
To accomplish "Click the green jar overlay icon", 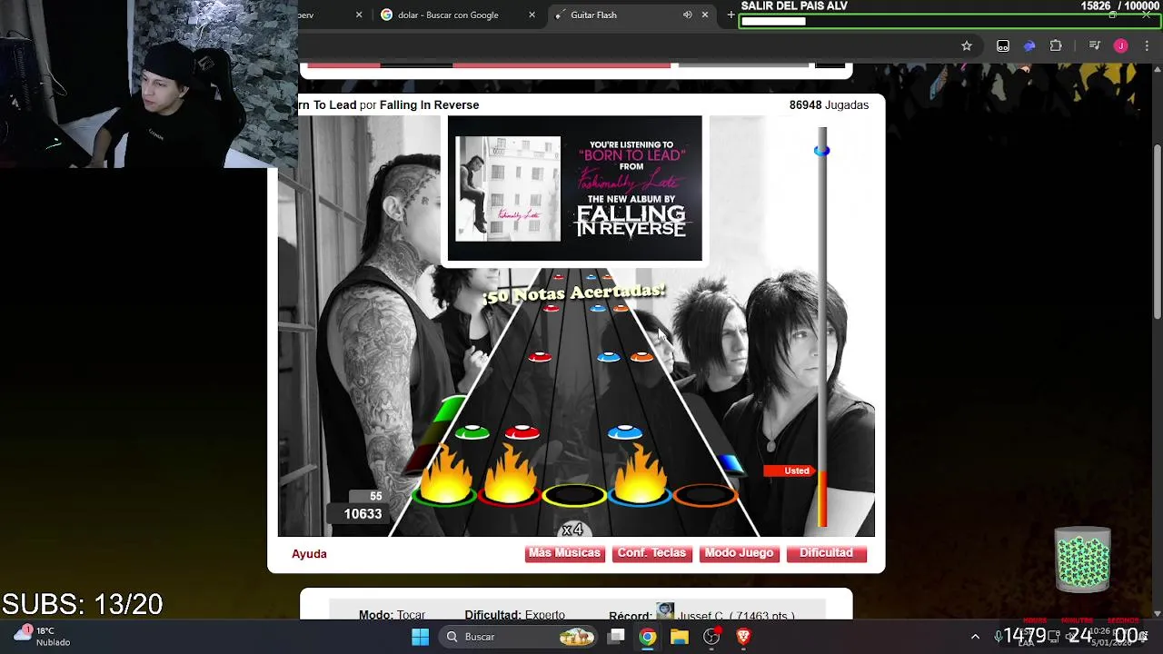I will (1082, 560).
